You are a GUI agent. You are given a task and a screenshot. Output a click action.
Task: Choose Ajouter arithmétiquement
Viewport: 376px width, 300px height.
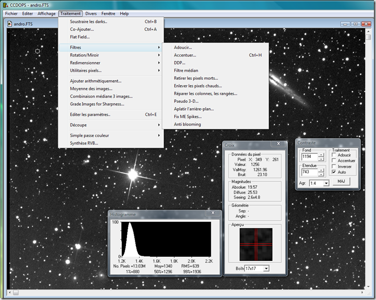tap(111, 81)
